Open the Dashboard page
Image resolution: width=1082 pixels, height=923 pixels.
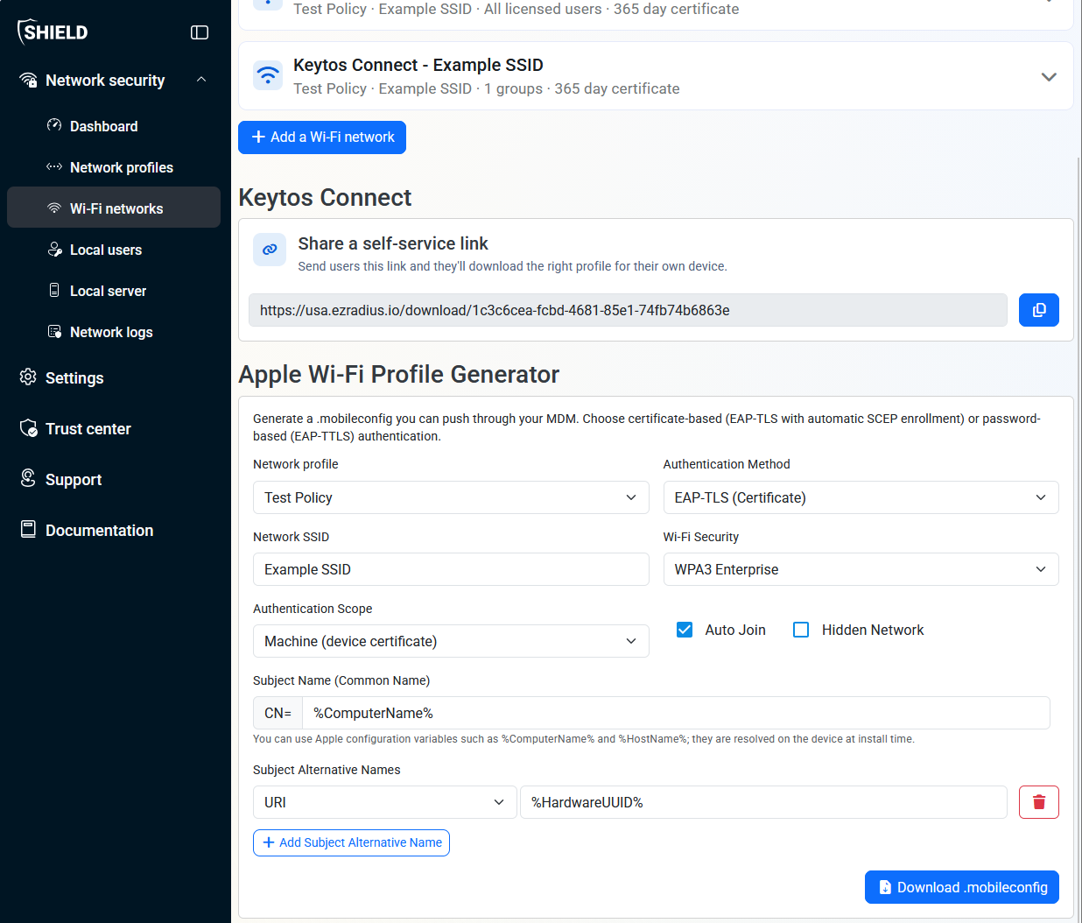pyautogui.click(x=114, y=126)
